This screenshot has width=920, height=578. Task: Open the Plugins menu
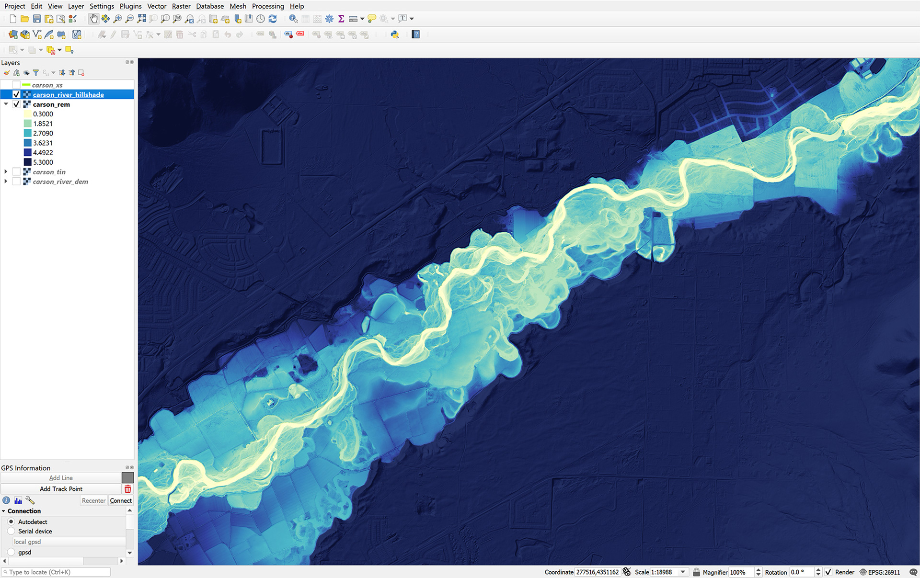pos(130,6)
